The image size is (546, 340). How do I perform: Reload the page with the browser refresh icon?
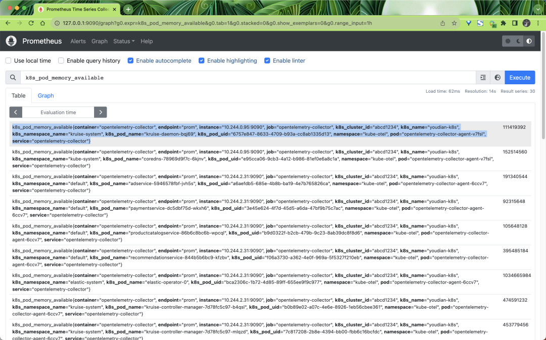(x=31, y=23)
